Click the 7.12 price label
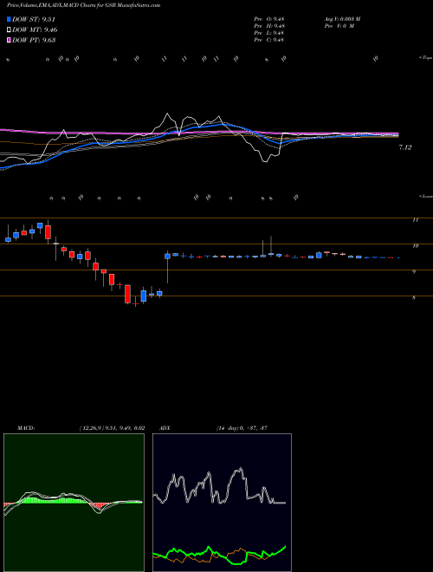Screen dimensions: 433x572 coord(405,147)
